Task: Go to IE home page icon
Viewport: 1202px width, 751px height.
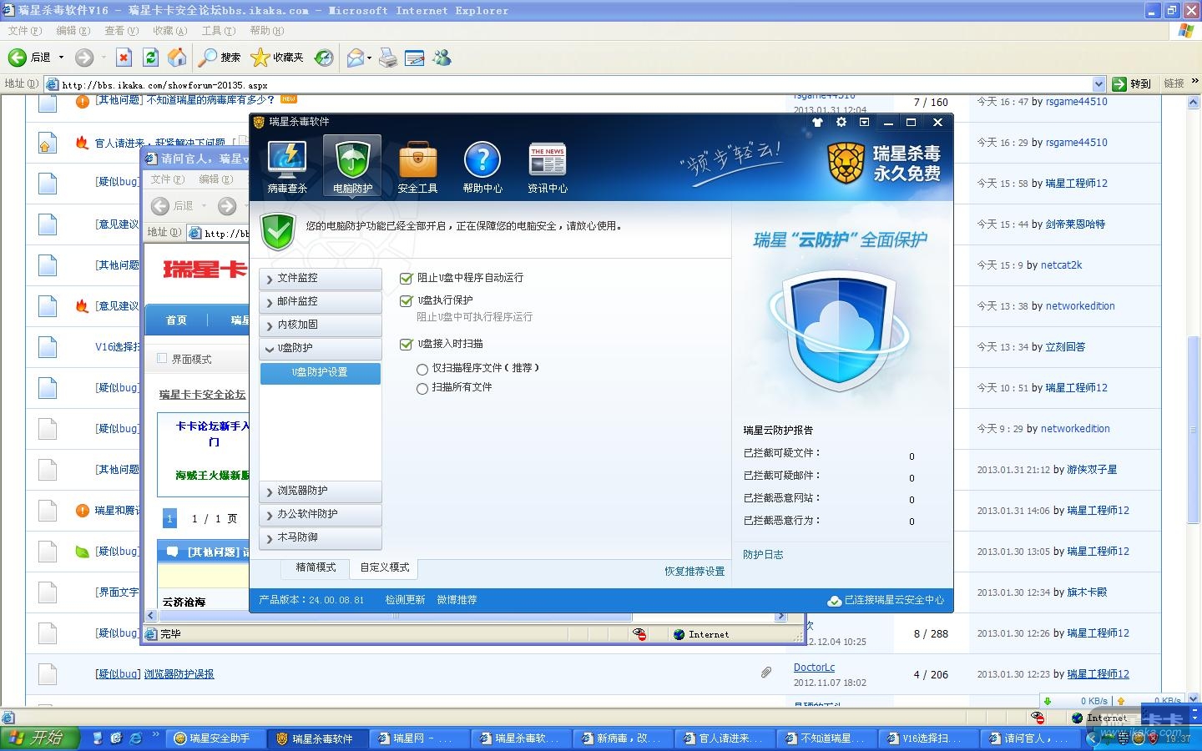Action: [177, 58]
